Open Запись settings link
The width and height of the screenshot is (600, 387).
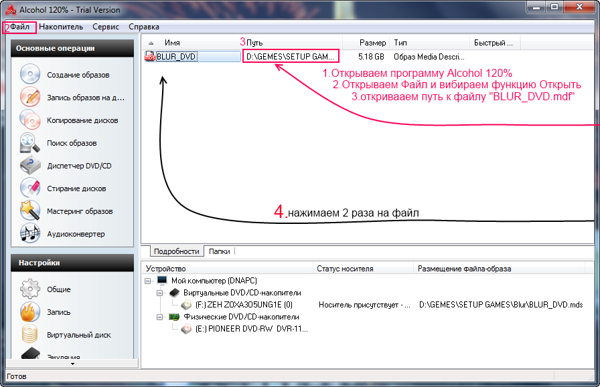coord(58,313)
